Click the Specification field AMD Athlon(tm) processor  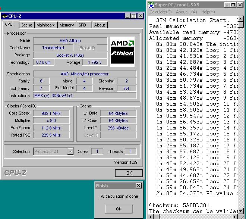(85, 74)
